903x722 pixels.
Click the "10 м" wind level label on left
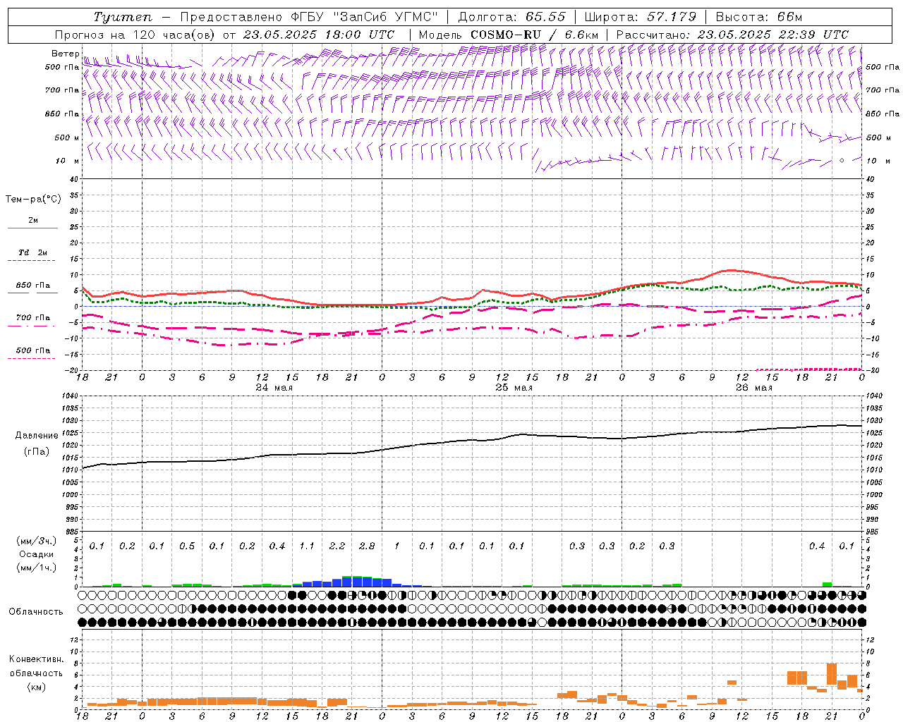(68, 161)
